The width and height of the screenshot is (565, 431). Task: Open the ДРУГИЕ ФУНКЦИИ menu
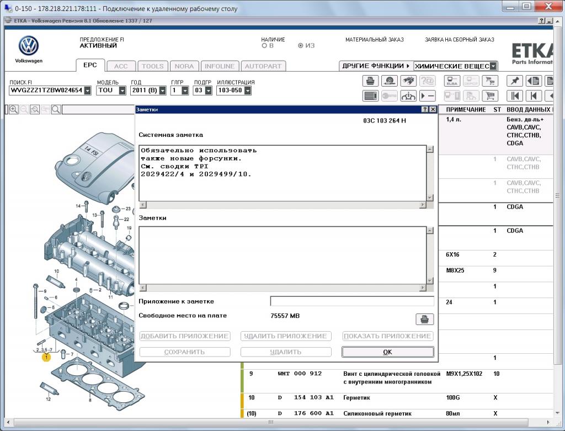click(x=376, y=66)
